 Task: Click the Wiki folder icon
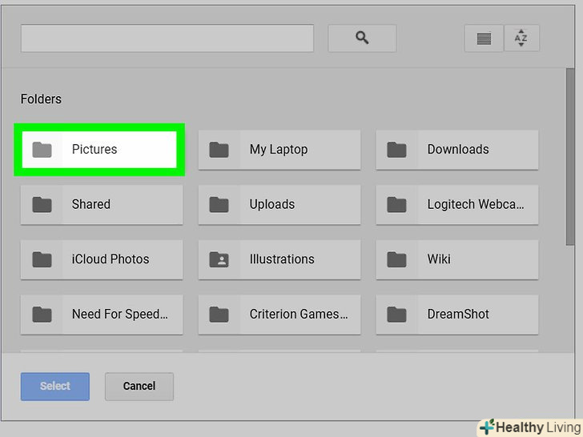[396, 259]
